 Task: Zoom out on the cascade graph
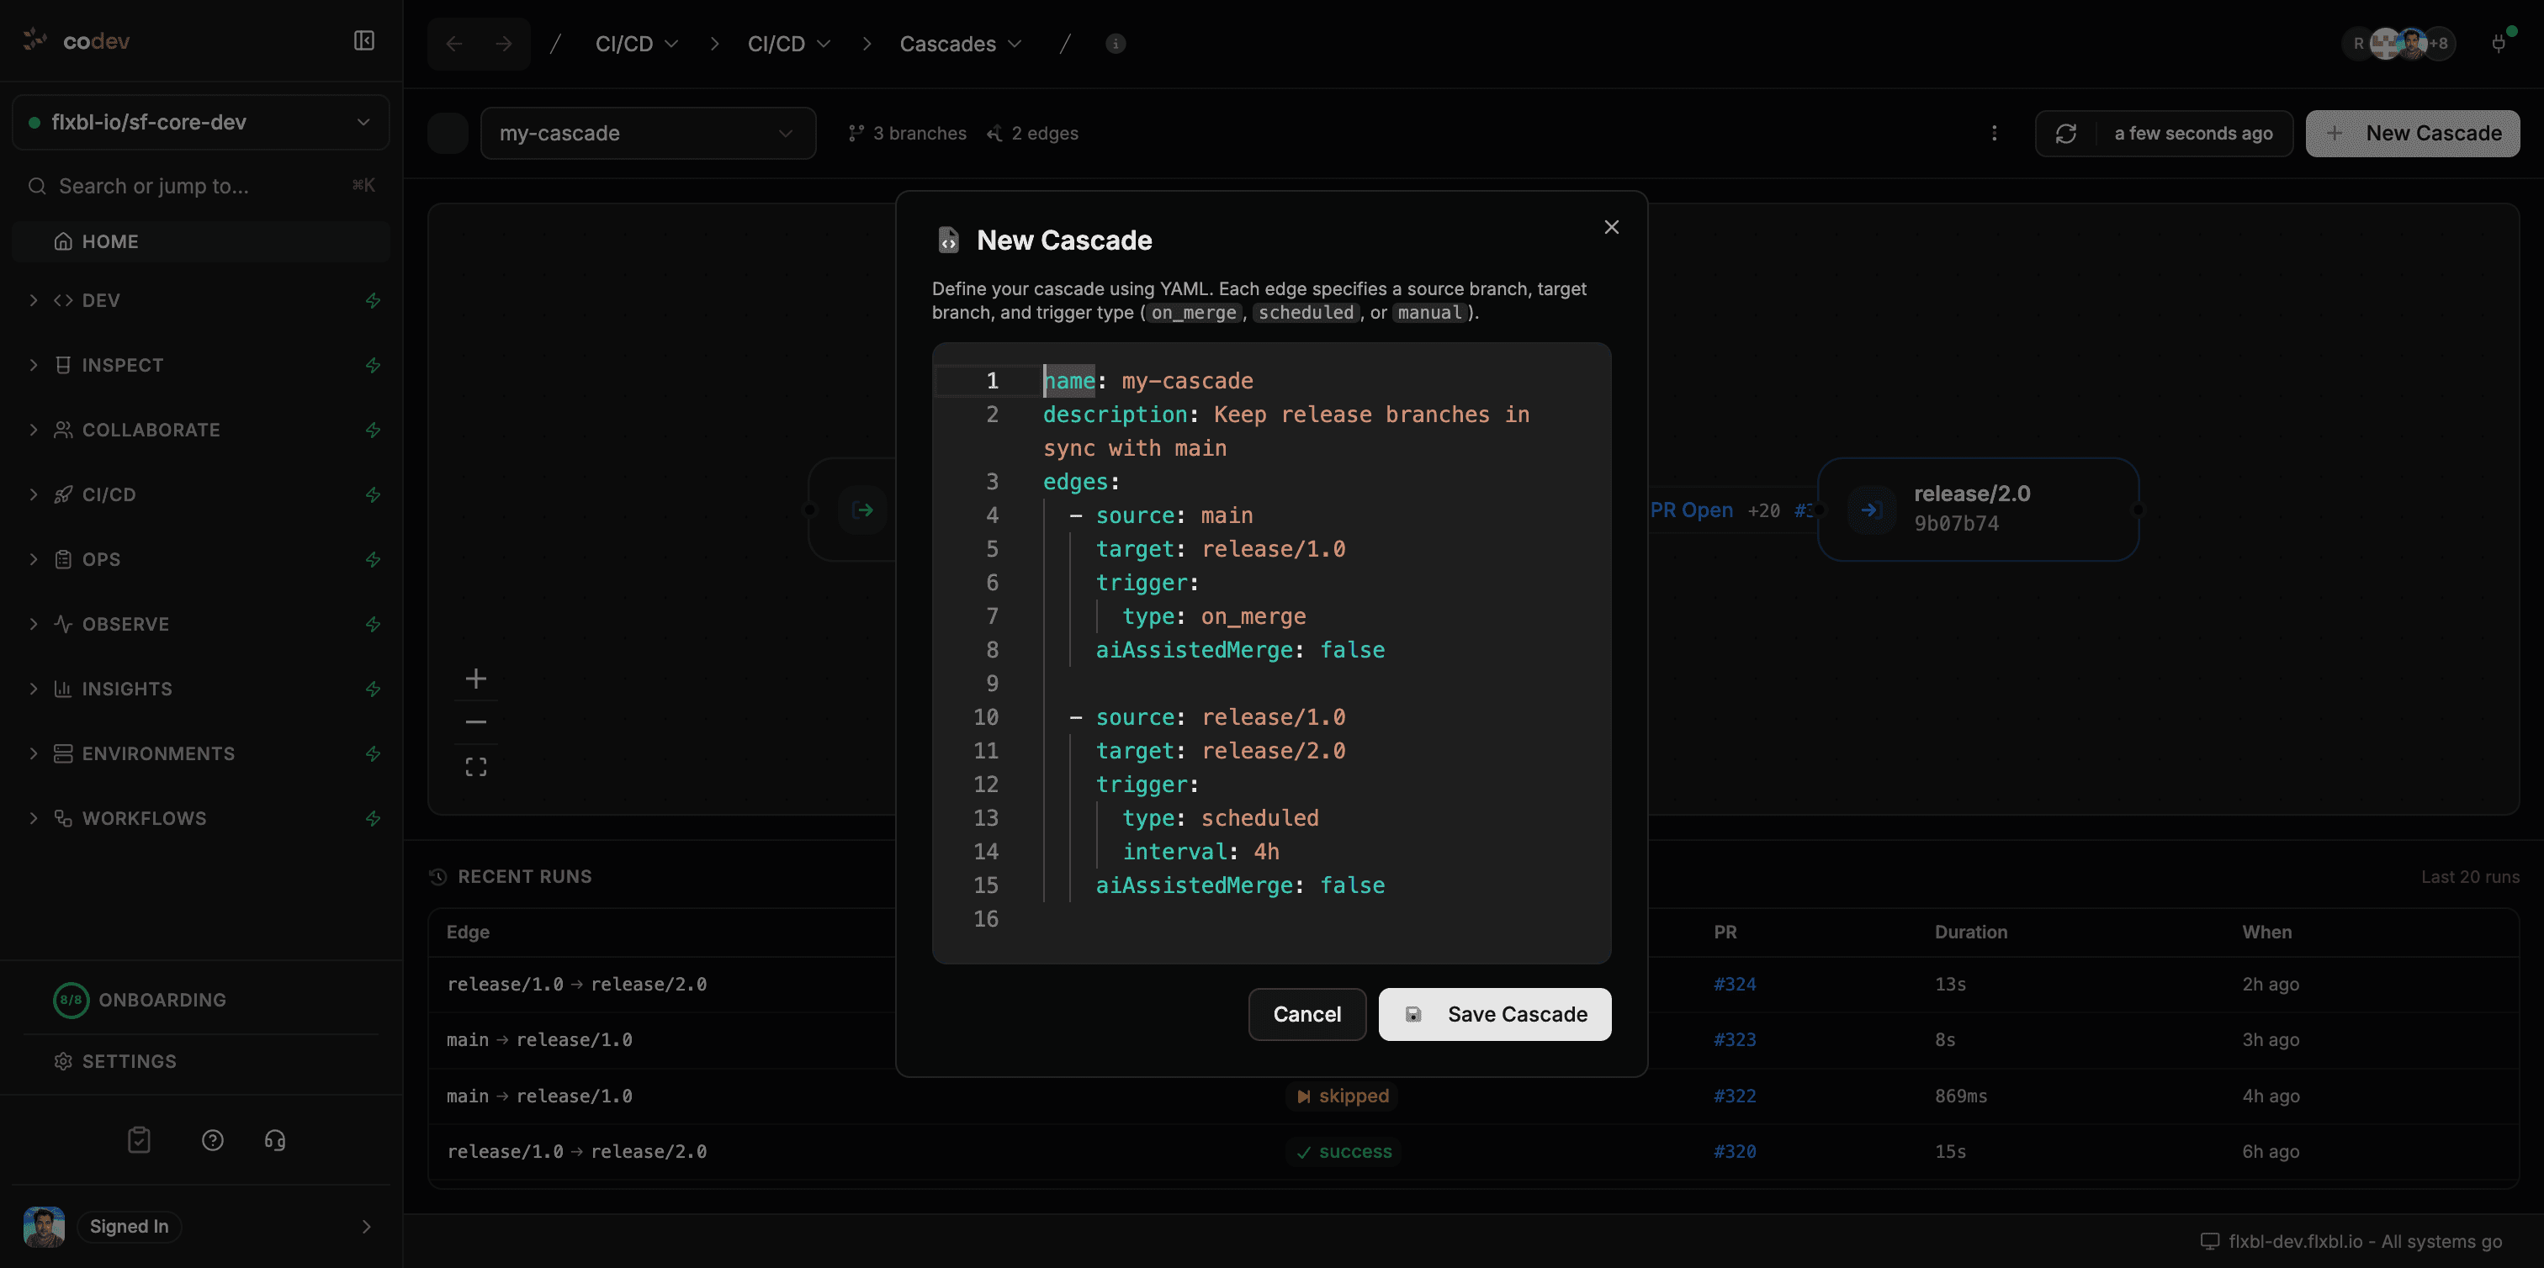pyautogui.click(x=476, y=722)
